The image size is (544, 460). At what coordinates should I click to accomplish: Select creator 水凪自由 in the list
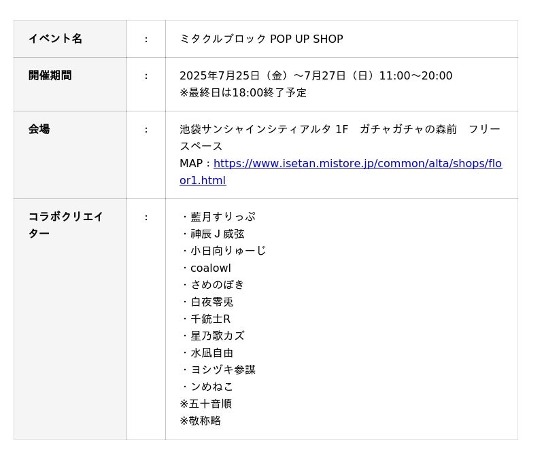pos(211,353)
